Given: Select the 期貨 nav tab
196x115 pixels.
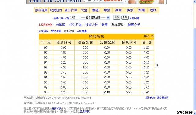Looking at the screenshot, I should pyautogui.click(x=119, y=10).
